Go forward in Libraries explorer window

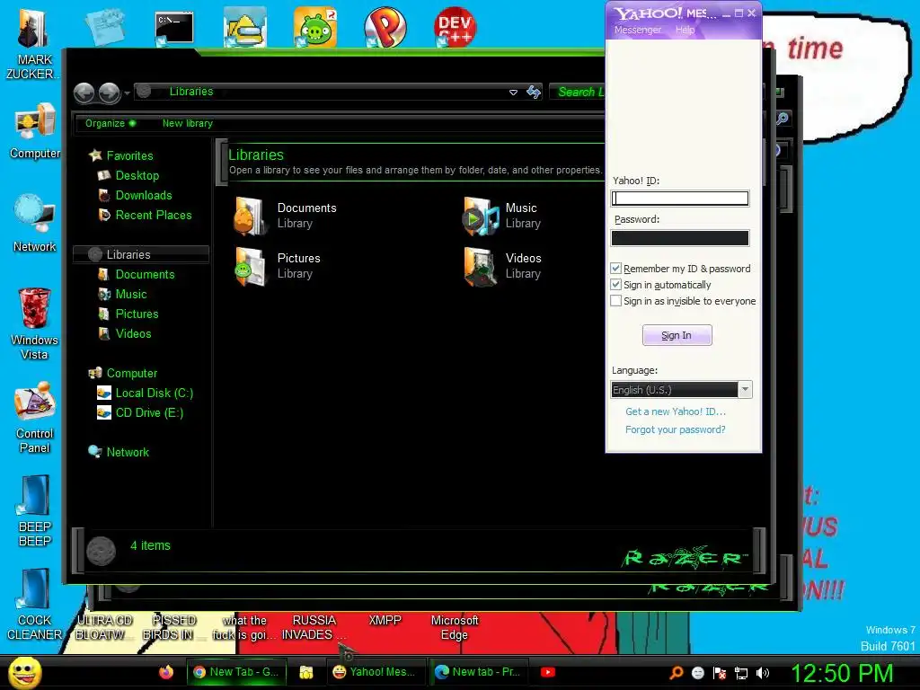click(x=109, y=93)
